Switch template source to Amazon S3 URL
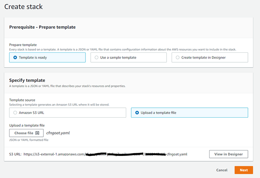This screenshot has width=260, height=178. coord(16,113)
